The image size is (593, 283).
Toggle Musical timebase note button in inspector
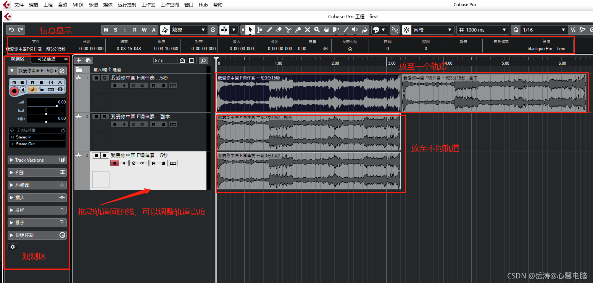[x=33, y=89]
